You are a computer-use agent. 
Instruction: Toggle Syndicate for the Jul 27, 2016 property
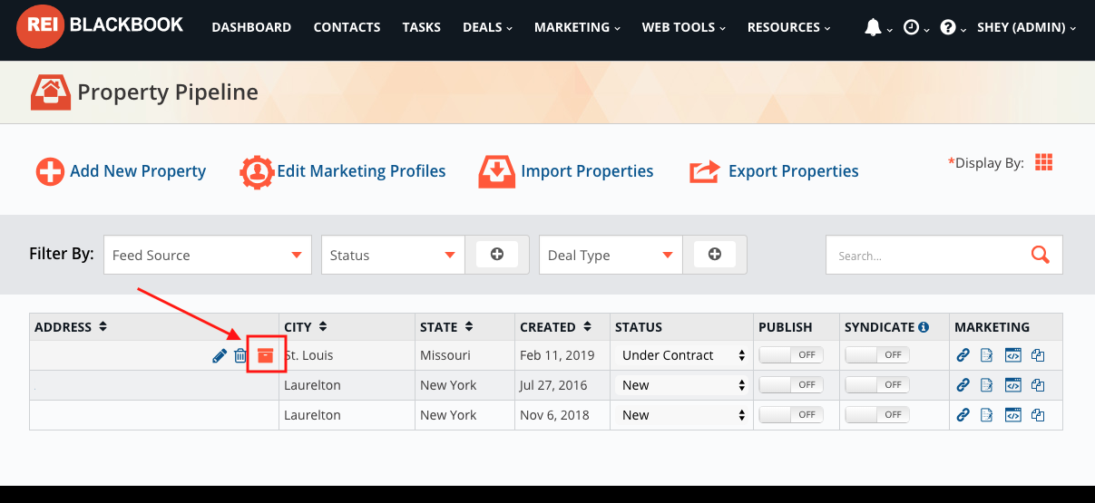coord(877,385)
